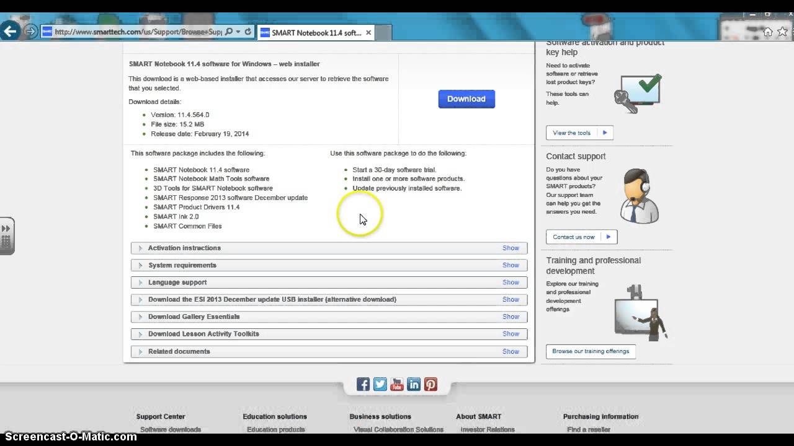
Task: Click the SMART Product Drivers 11.4 list item
Action: [196, 207]
